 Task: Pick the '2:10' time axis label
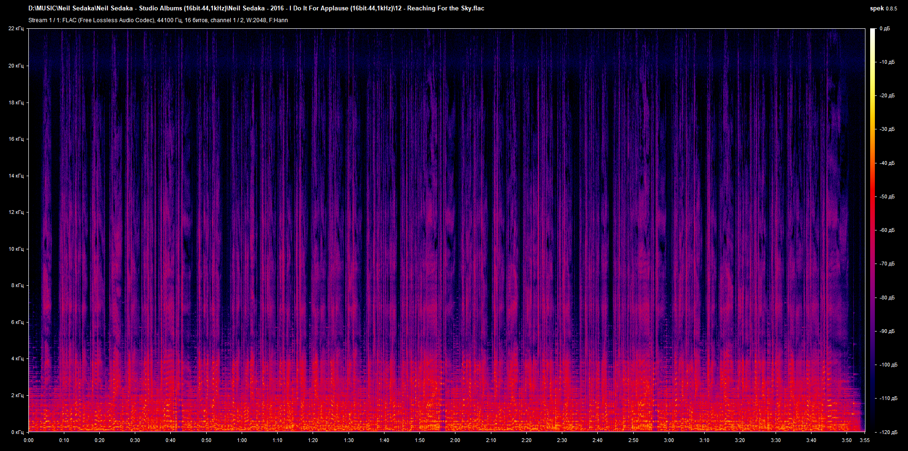(x=491, y=440)
